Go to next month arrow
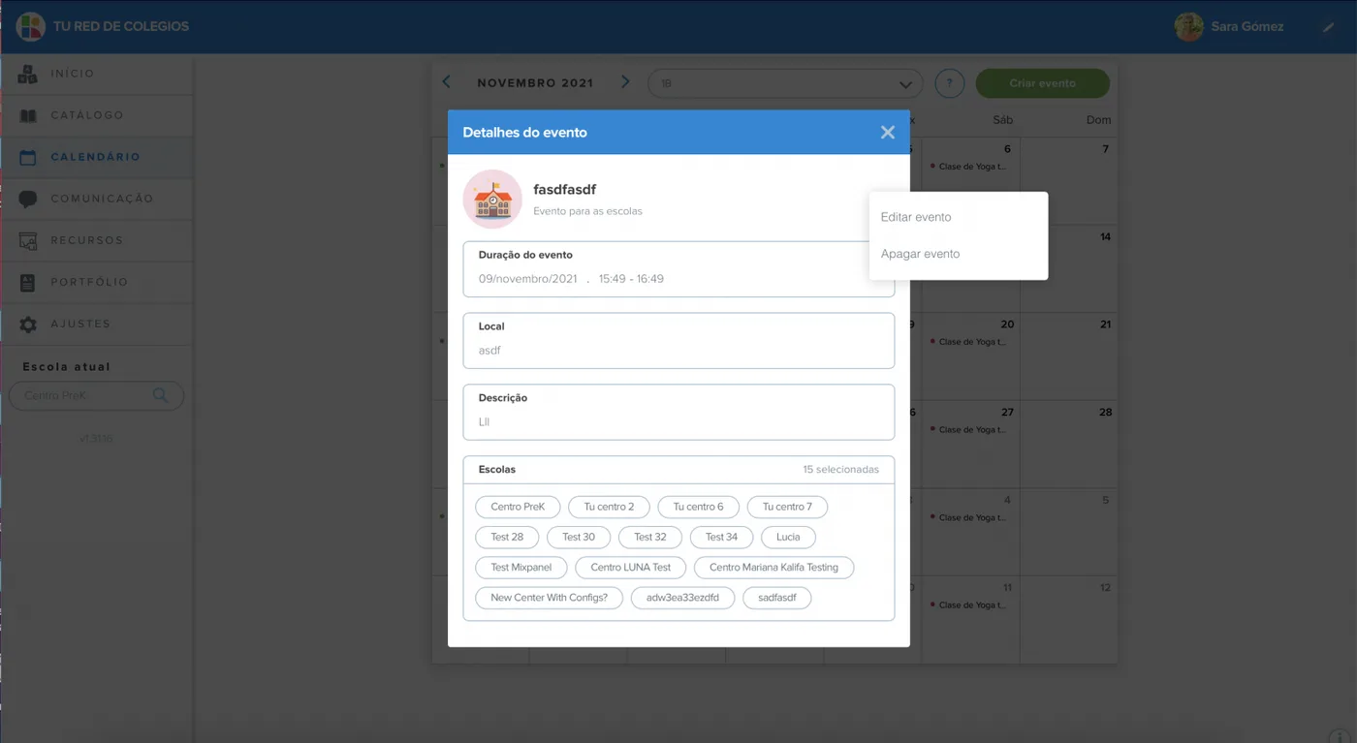This screenshot has height=743, width=1357. pos(625,82)
